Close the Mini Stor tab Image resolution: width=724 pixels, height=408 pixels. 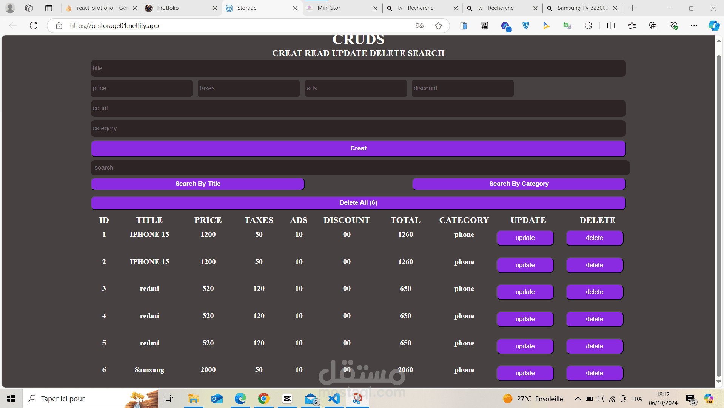click(x=375, y=8)
